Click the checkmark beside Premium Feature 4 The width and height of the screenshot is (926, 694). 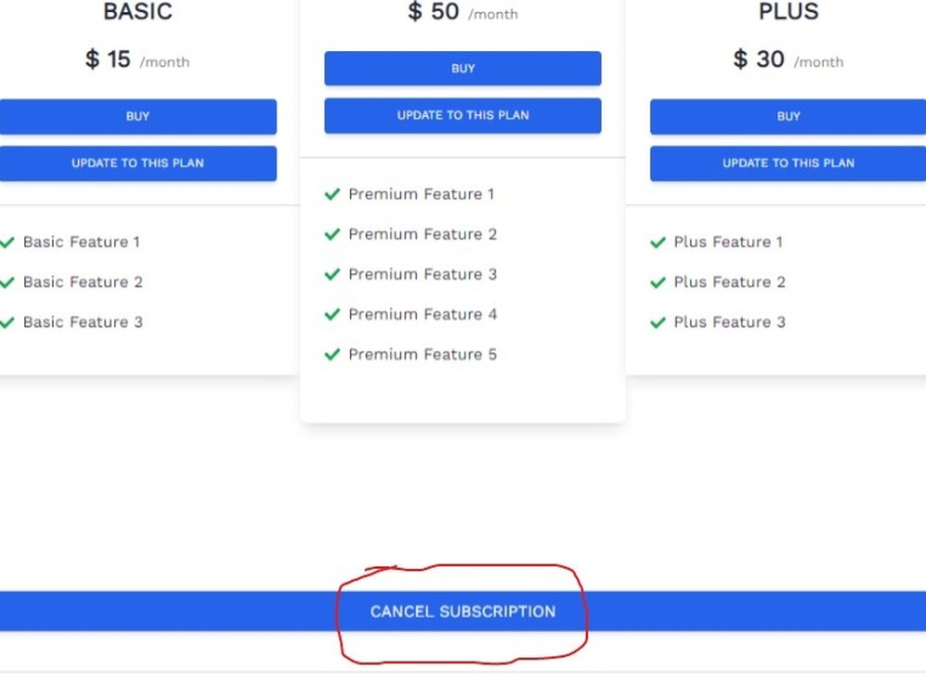click(332, 314)
